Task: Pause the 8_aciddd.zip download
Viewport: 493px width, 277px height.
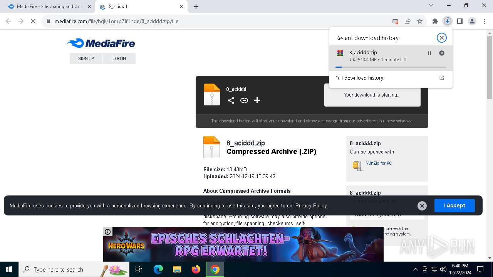Action: tap(429, 53)
